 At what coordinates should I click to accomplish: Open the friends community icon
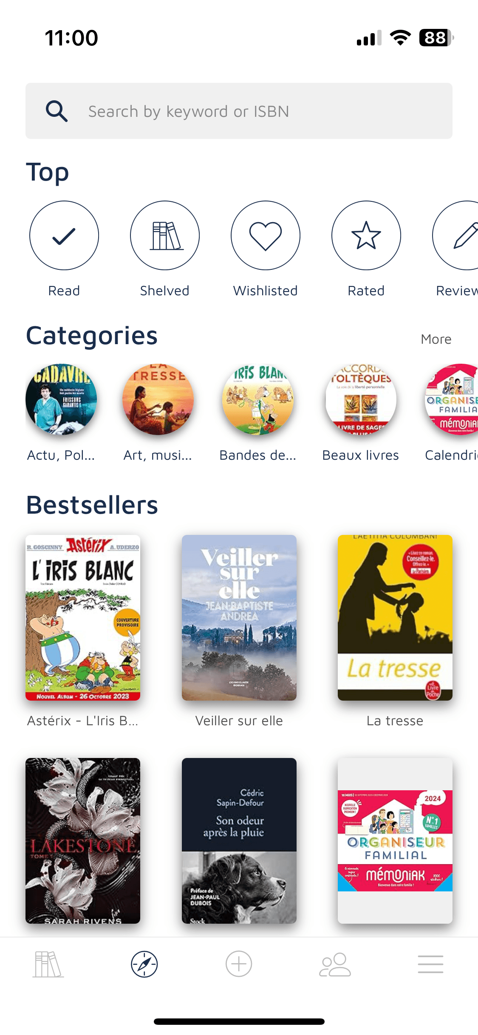[335, 964]
